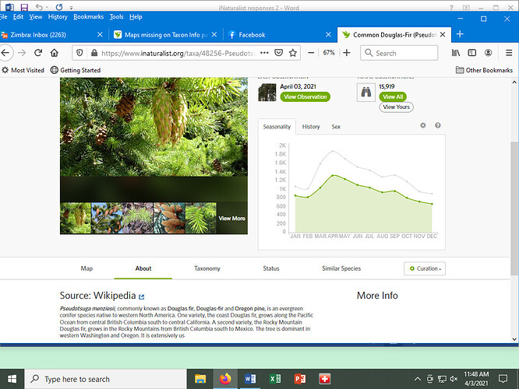Screen dimensions: 519x389
Task: Open the Other Bookmarks folder
Action: 484,70
